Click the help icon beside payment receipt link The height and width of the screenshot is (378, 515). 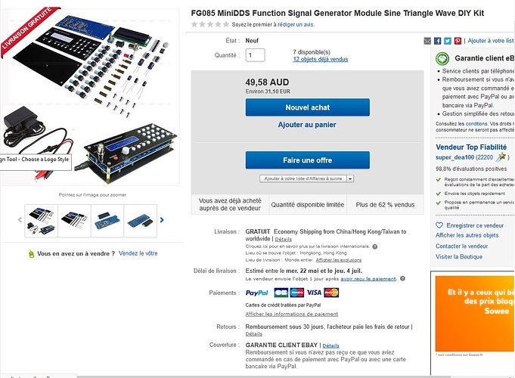402,278
